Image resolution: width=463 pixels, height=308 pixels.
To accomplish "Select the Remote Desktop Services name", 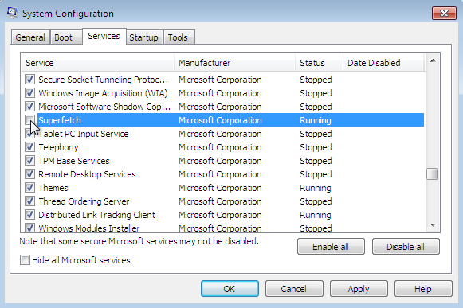I will [87, 174].
